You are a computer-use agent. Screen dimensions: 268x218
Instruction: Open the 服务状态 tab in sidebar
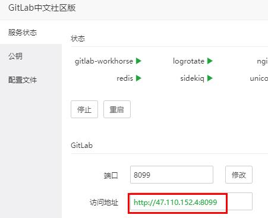(31, 32)
